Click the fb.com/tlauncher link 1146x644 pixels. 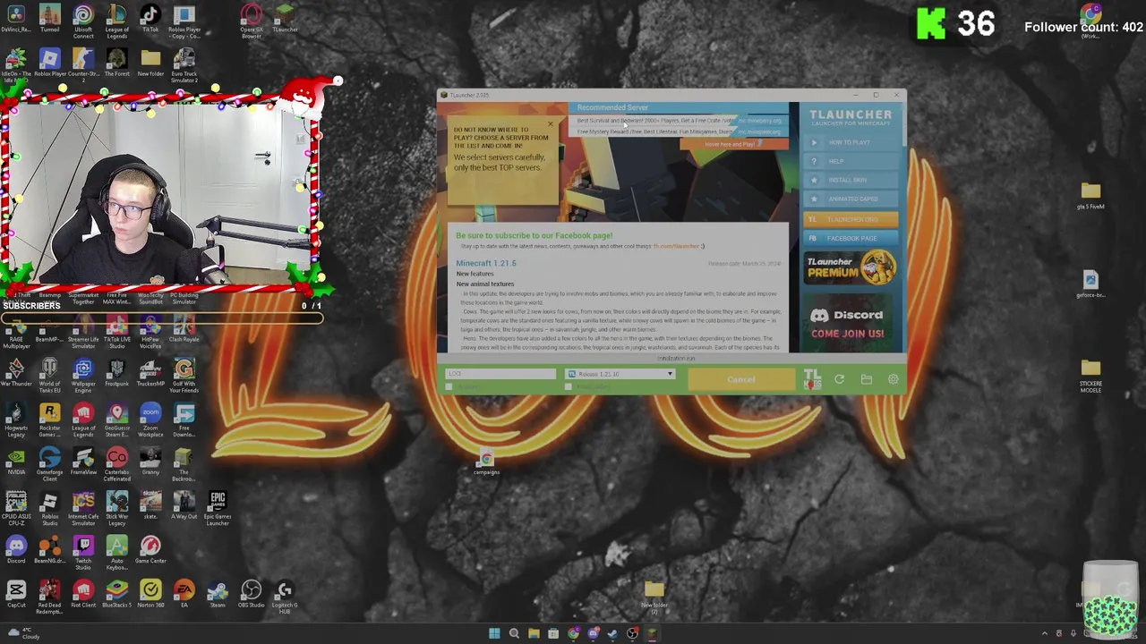click(x=676, y=246)
